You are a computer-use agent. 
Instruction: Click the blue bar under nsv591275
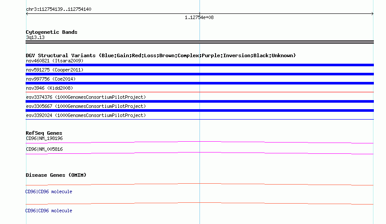point(200,74)
